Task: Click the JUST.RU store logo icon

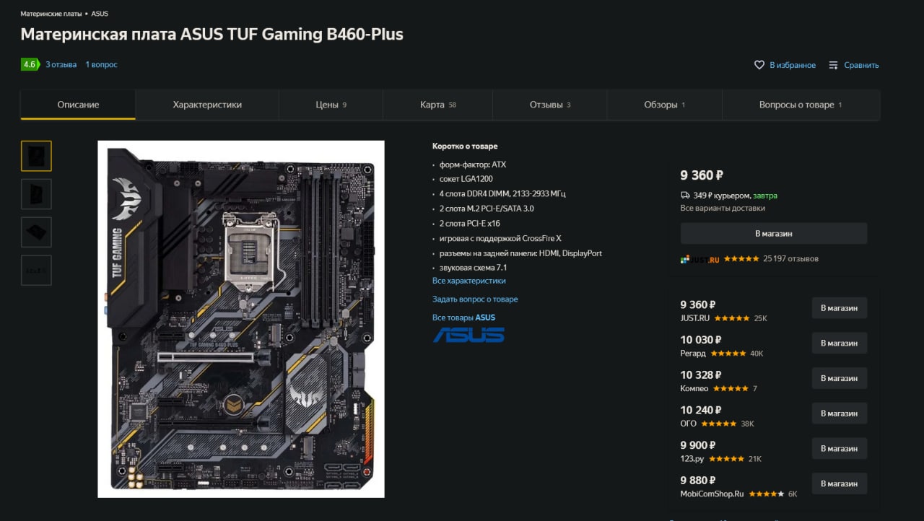Action: (x=685, y=259)
